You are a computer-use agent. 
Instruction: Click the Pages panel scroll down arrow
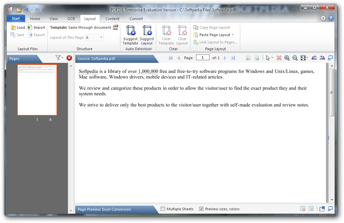[71, 211]
